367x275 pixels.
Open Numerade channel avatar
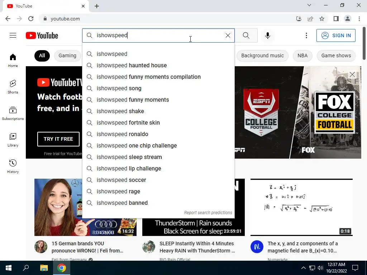point(257,247)
